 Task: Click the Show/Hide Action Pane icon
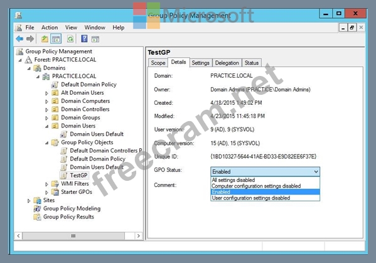(95, 39)
